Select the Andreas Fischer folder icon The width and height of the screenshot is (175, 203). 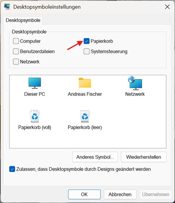(x=85, y=83)
